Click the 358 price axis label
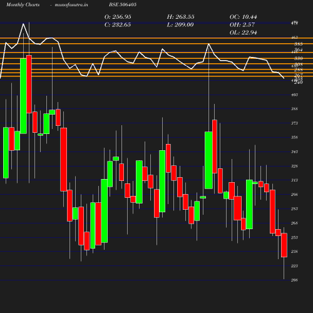 (x=294, y=137)
